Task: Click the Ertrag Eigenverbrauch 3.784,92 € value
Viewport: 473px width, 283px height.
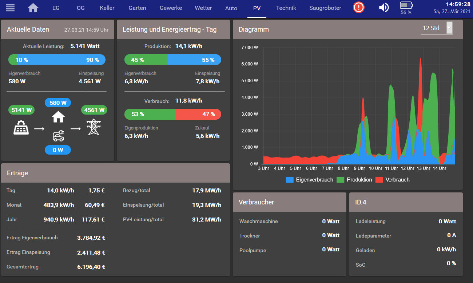Action: pos(91,238)
